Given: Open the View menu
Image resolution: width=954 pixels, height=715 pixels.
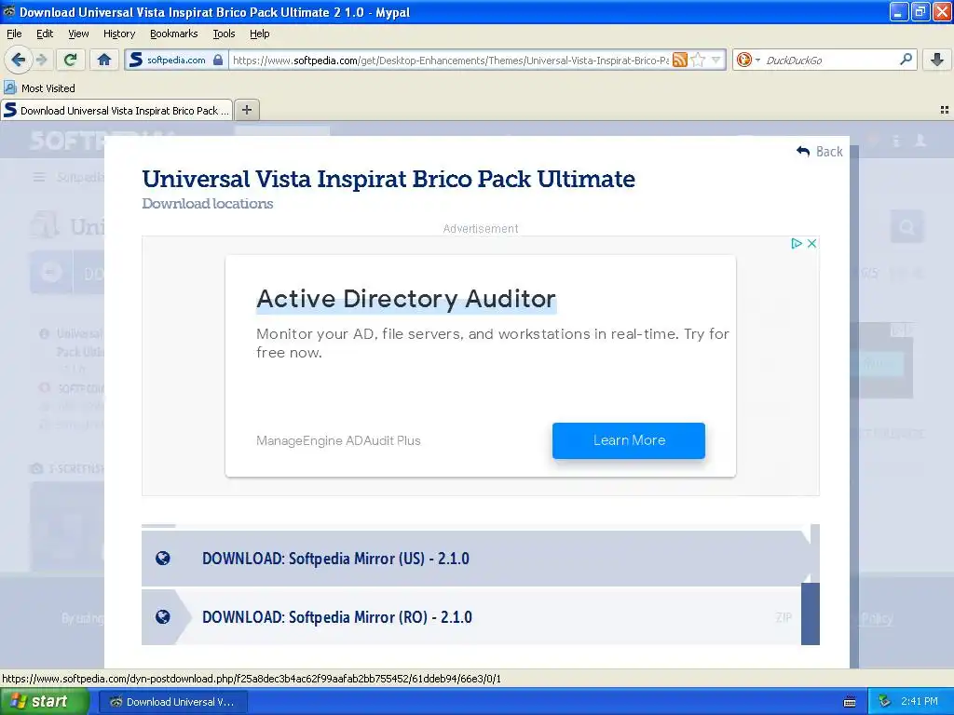Looking at the screenshot, I should [78, 34].
